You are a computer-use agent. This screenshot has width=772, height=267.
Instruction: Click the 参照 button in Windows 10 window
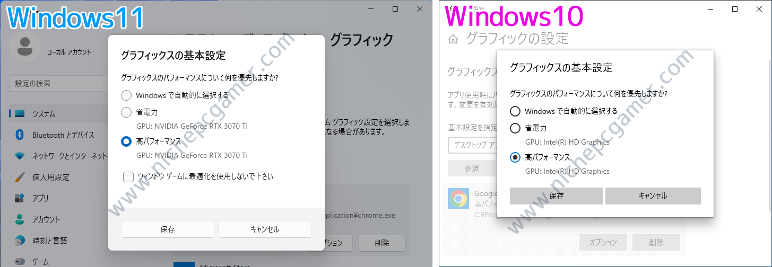point(472,168)
